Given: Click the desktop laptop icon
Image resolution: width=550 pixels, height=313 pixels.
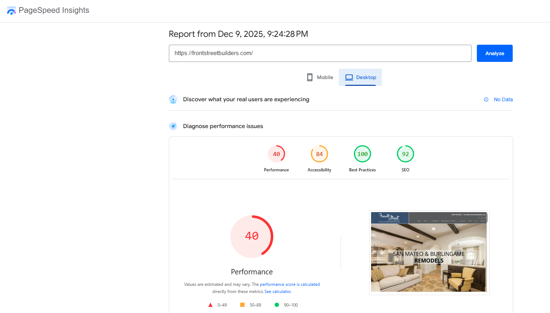Looking at the screenshot, I should tap(349, 77).
